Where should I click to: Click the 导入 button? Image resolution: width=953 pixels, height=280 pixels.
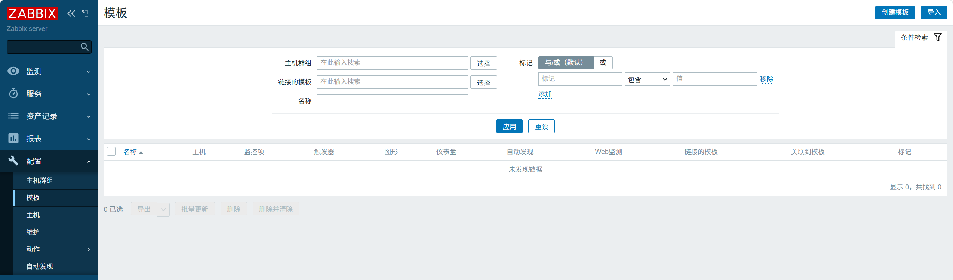[934, 12]
